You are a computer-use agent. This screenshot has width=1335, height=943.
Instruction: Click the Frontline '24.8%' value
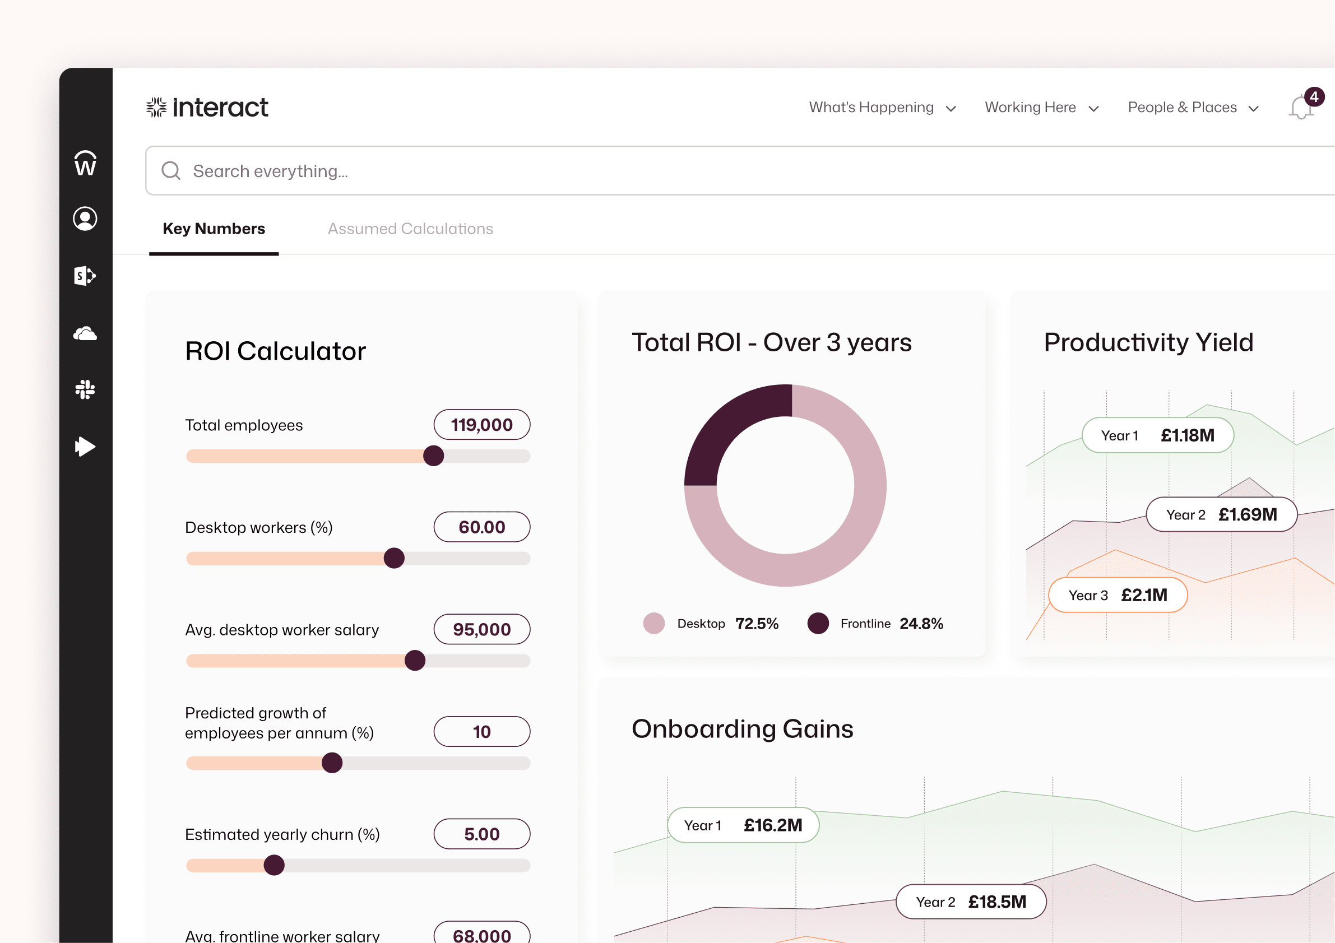click(921, 624)
